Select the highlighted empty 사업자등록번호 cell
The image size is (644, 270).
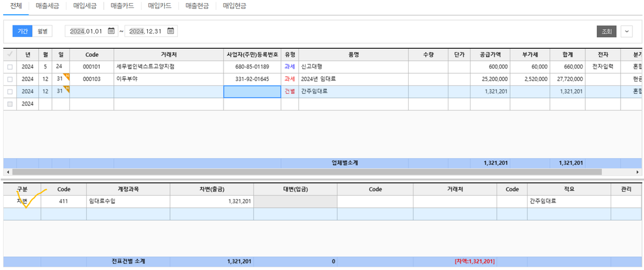point(251,91)
